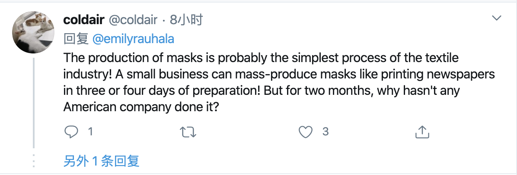
Task: Click the reply count number 1
Action: 90,132
